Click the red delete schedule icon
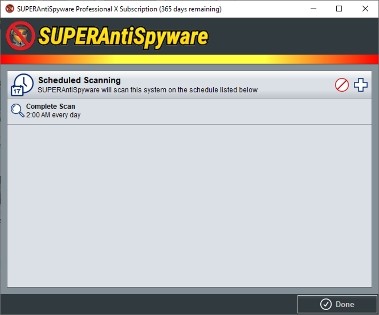This screenshot has width=379, height=315. tap(342, 85)
